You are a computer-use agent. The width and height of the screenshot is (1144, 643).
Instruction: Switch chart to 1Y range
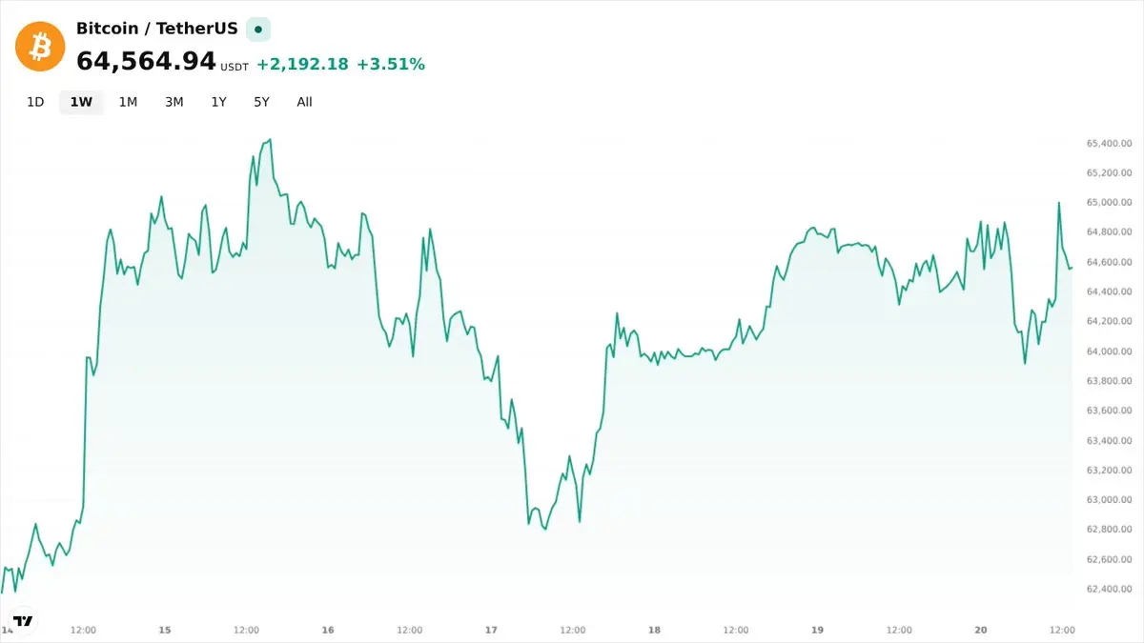coord(218,102)
